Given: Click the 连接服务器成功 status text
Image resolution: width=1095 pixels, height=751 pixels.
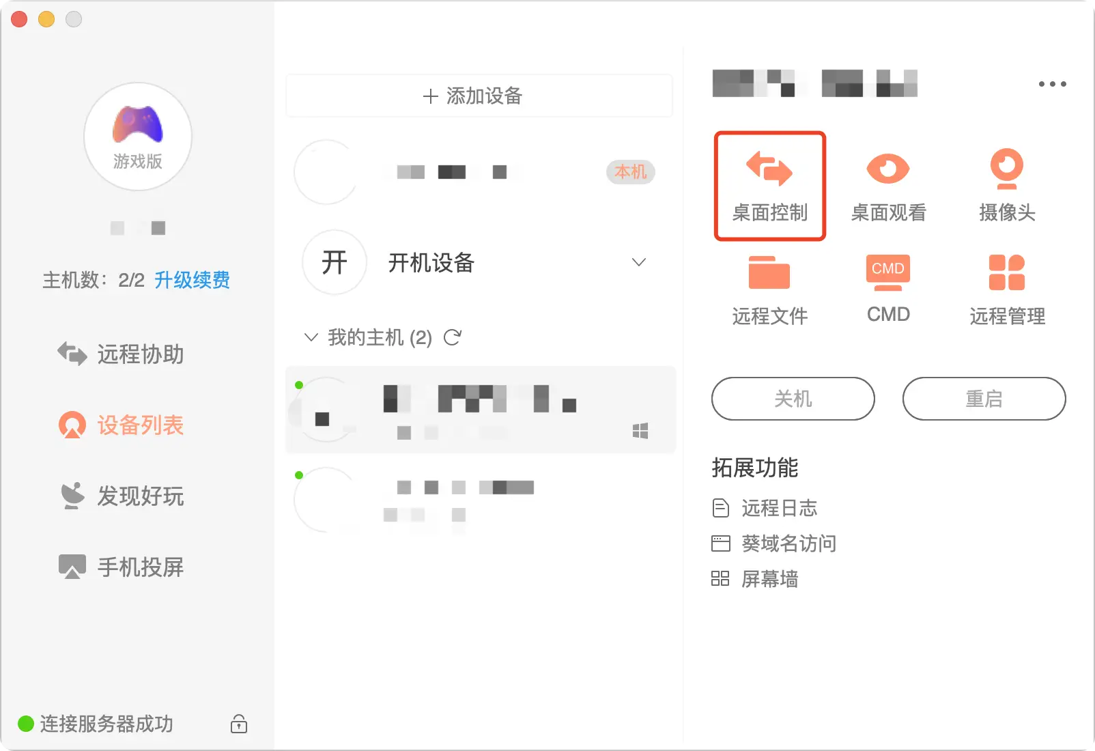Looking at the screenshot, I should 106,724.
